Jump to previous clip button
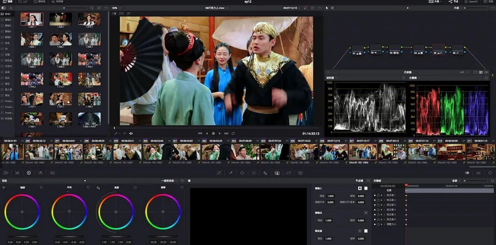 [x=200, y=134]
